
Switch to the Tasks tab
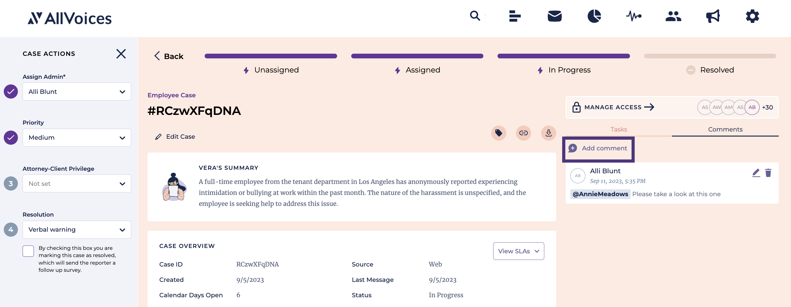click(619, 129)
